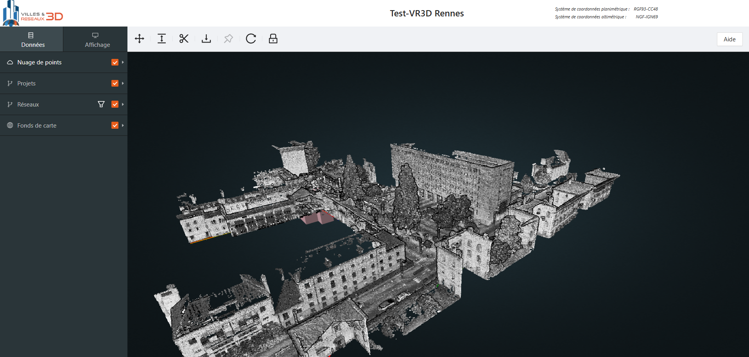Image resolution: width=749 pixels, height=357 pixels.
Task: Open the Données tab
Action: [32, 39]
